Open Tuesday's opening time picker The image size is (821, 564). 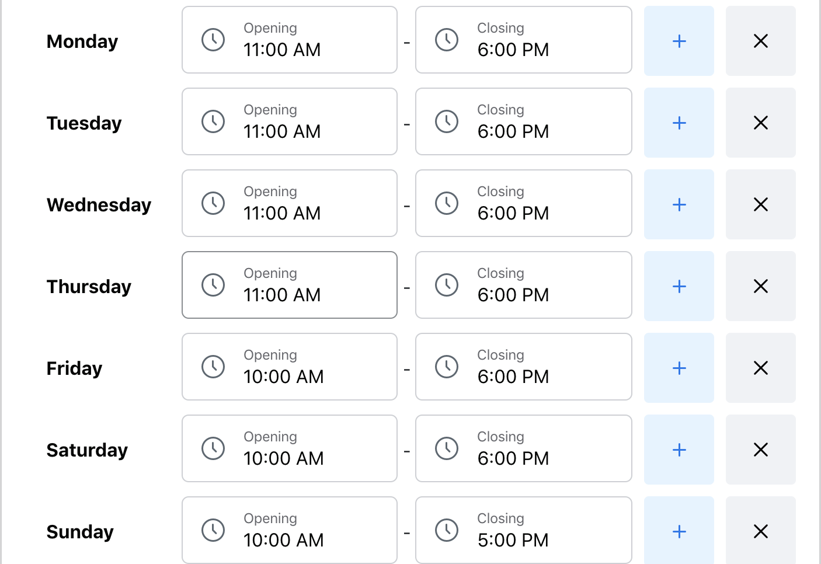[x=289, y=121]
